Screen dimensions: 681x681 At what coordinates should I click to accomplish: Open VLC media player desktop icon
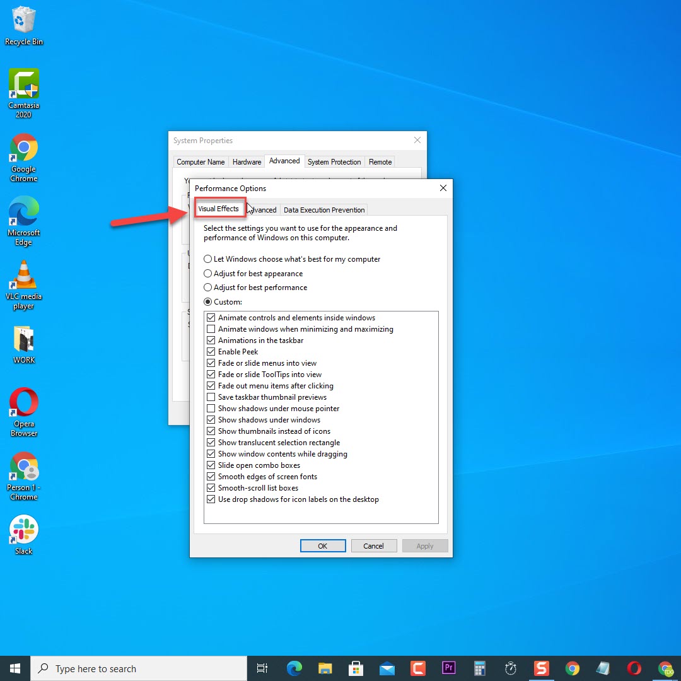coord(24,276)
